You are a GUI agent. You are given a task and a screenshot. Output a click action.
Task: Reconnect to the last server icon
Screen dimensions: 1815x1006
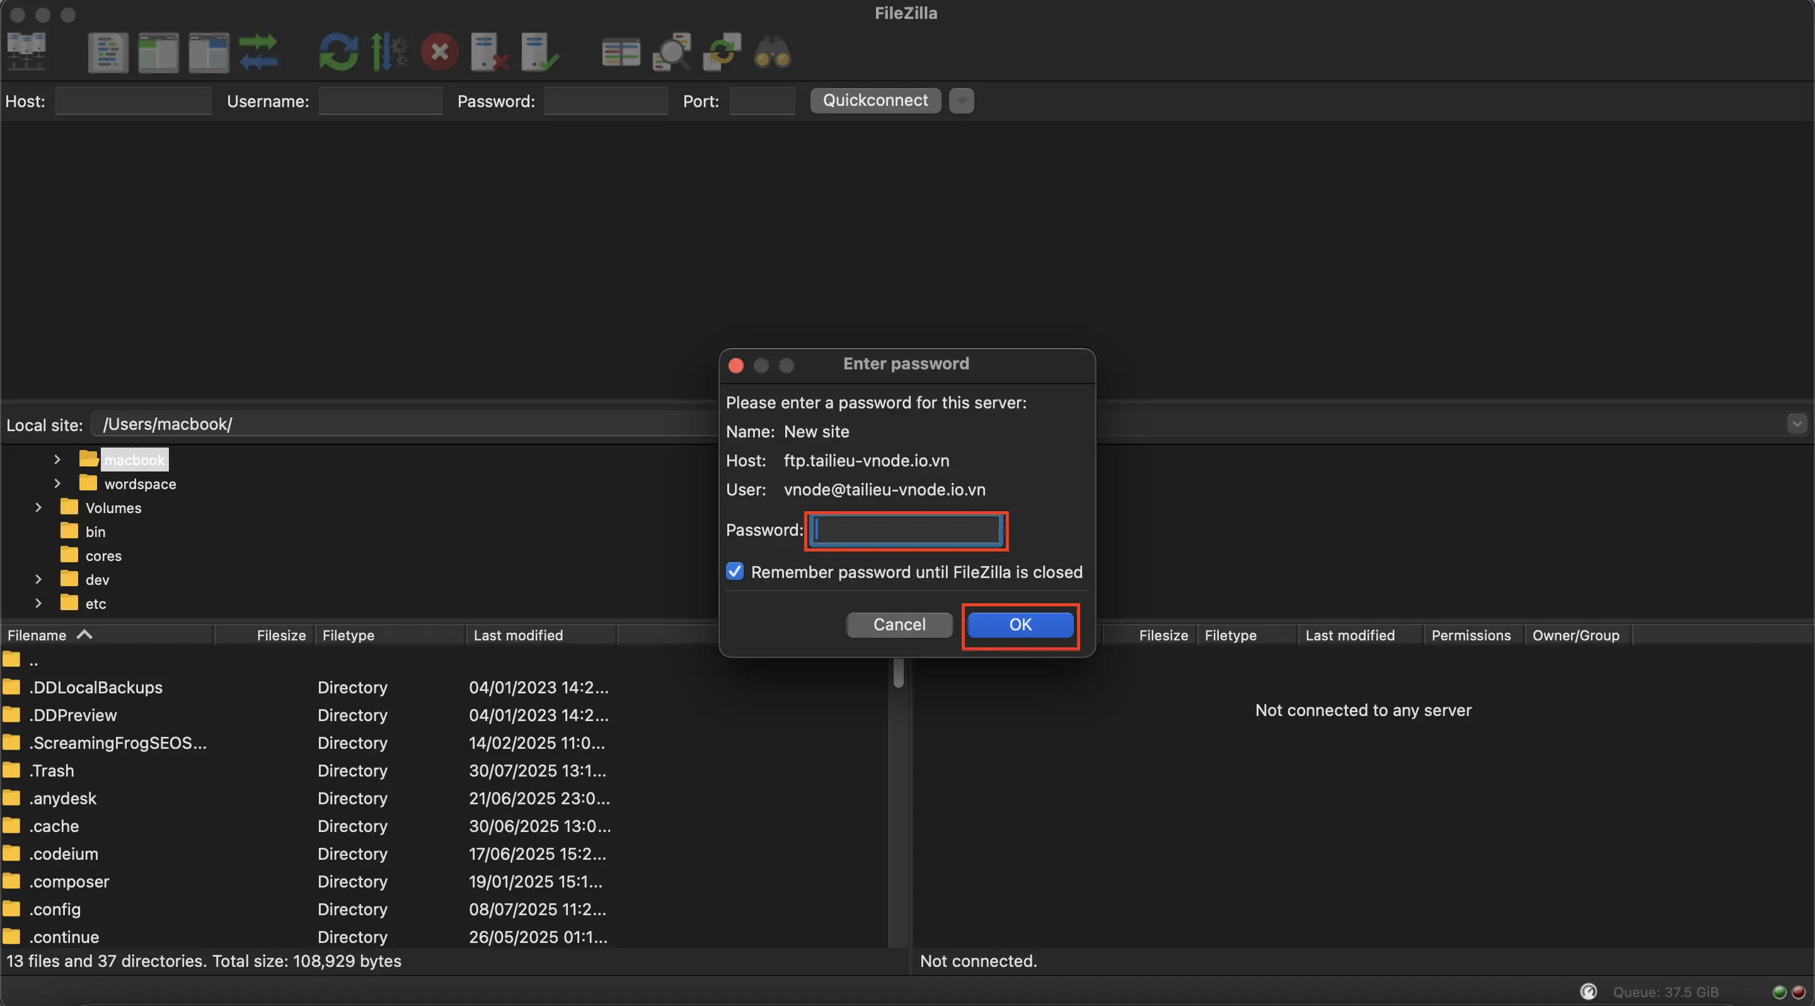(541, 52)
